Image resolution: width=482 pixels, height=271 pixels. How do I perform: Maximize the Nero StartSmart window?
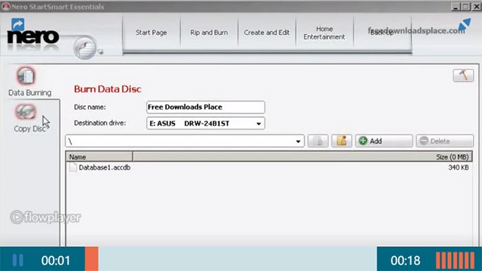[466, 6]
